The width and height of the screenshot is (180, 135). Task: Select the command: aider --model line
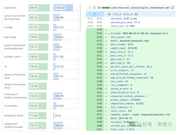click(140, 114)
